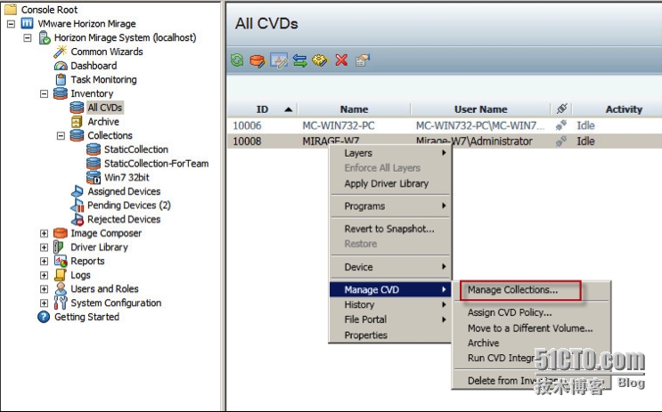Viewport: 662px width, 412px height.
Task: Choose Properties from context menu
Action: point(390,335)
